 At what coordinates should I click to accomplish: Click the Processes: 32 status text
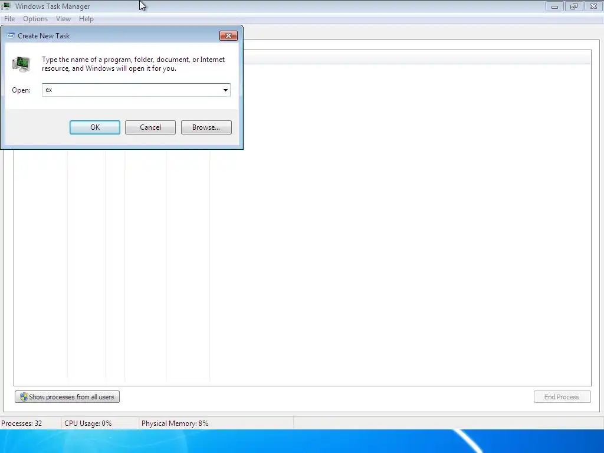point(22,424)
